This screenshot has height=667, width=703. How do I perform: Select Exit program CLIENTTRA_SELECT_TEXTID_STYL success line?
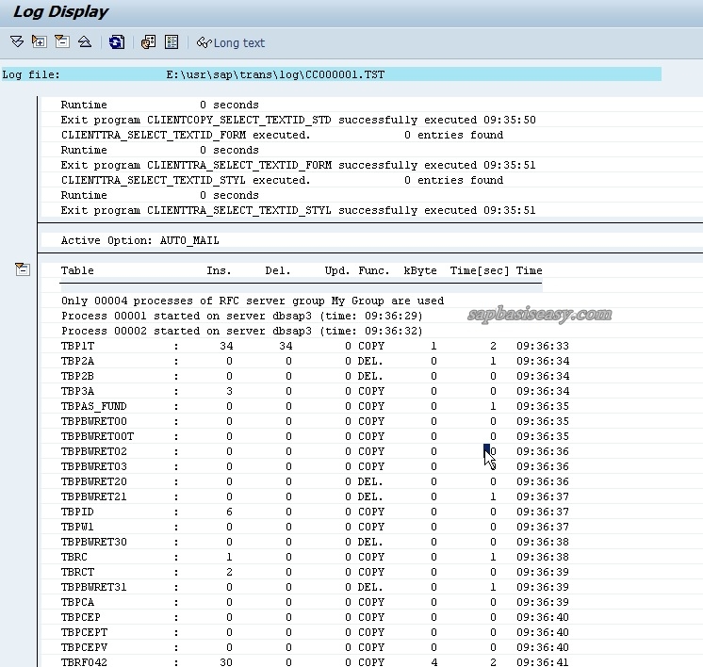[298, 210]
